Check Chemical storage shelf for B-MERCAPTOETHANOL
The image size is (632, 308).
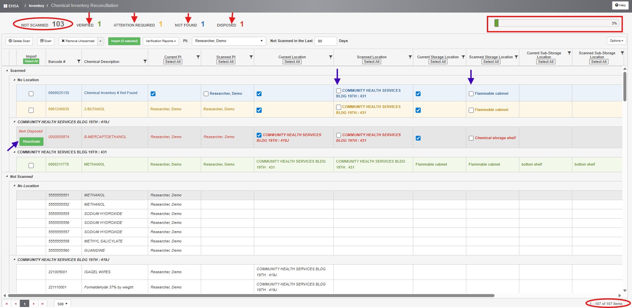[x=471, y=138]
